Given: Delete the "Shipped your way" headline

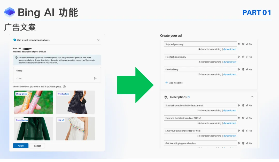Looking at the screenshot, I should pyautogui.click(x=243, y=44).
